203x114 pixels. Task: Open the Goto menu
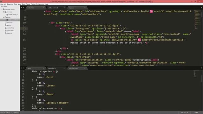tap(24, 4)
